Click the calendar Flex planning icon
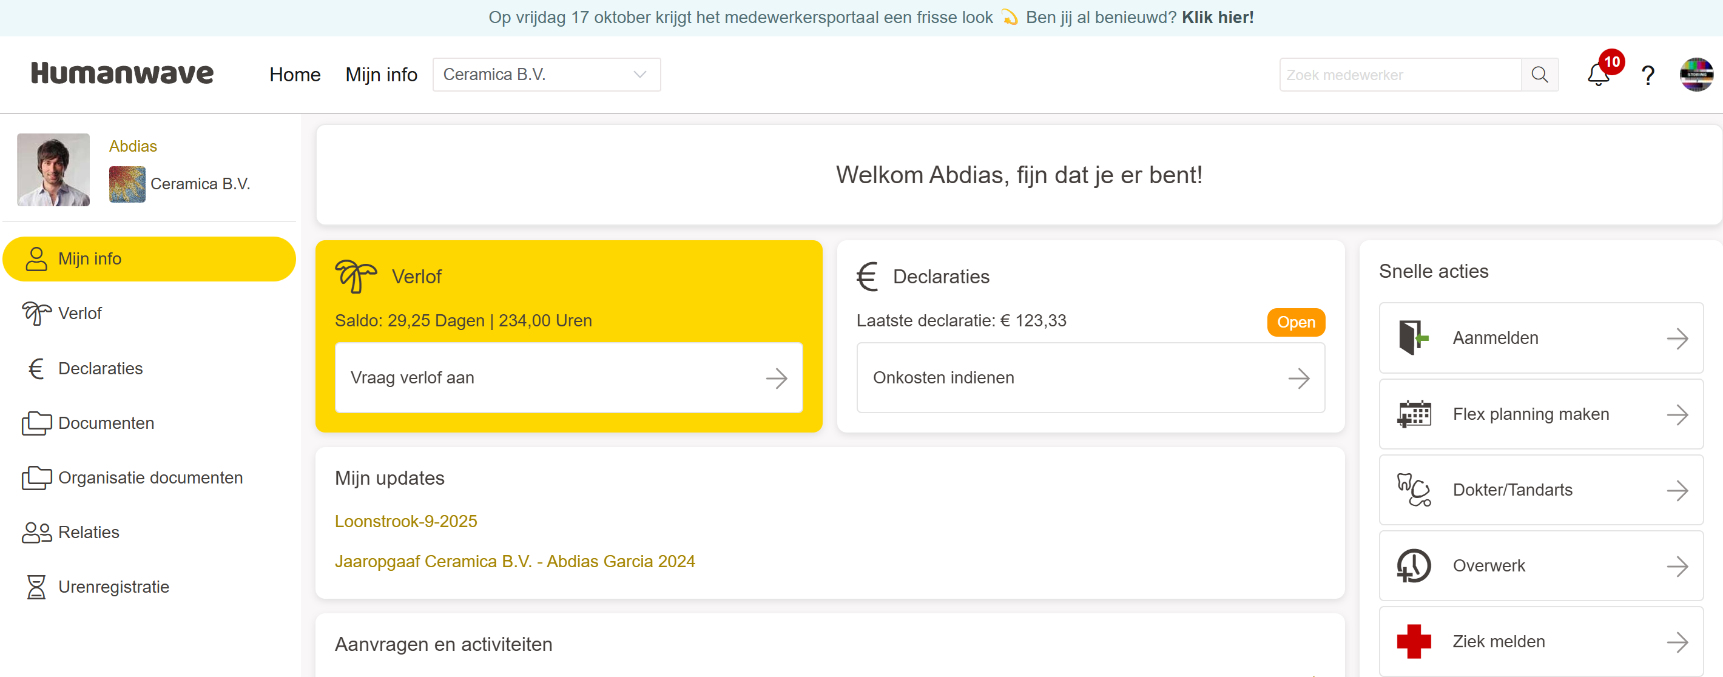This screenshot has width=1723, height=677. point(1414,414)
